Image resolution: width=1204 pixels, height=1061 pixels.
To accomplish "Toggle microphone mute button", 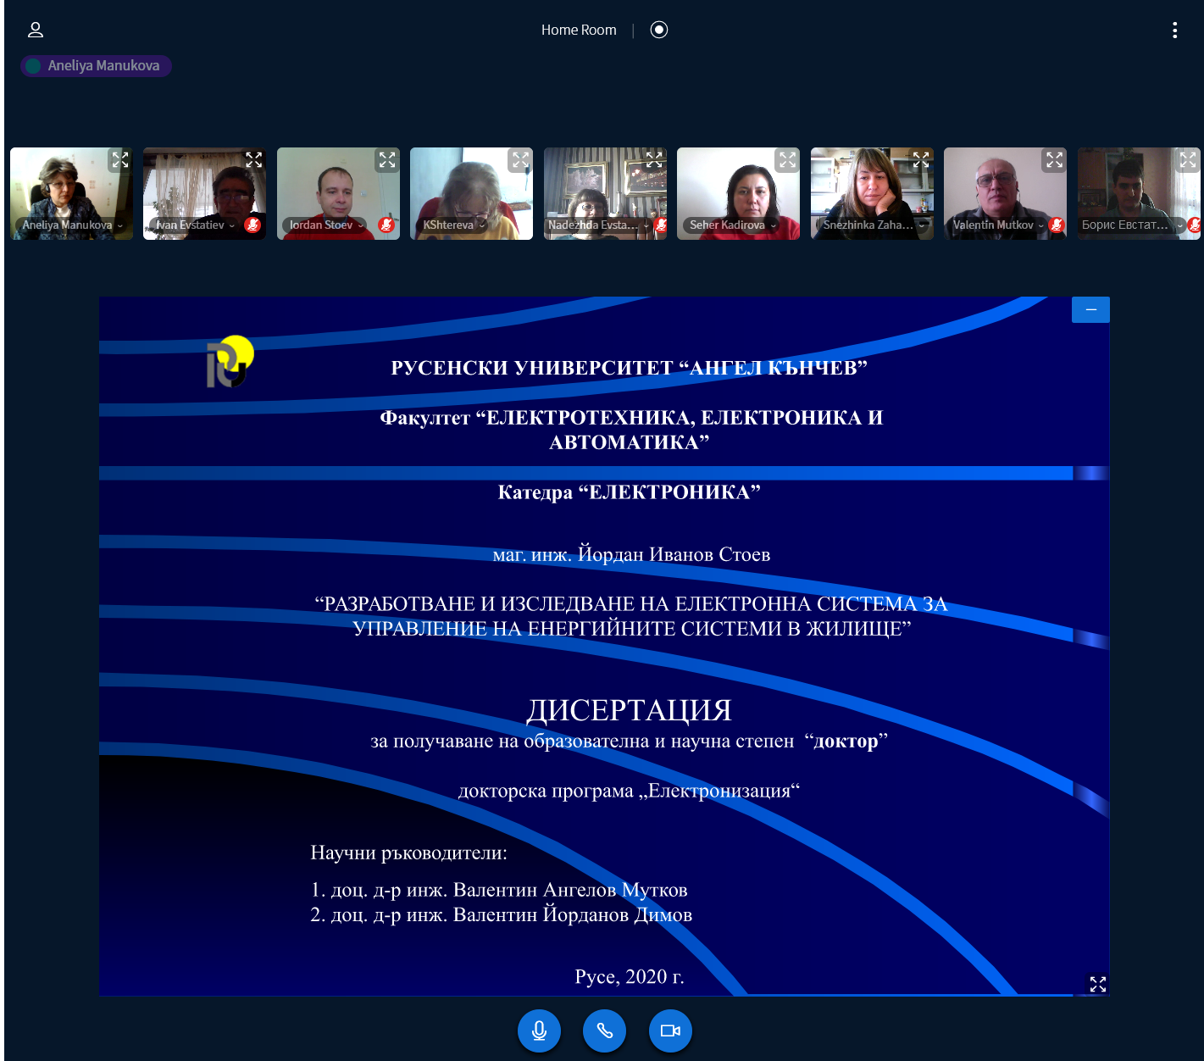I will tap(539, 1030).
